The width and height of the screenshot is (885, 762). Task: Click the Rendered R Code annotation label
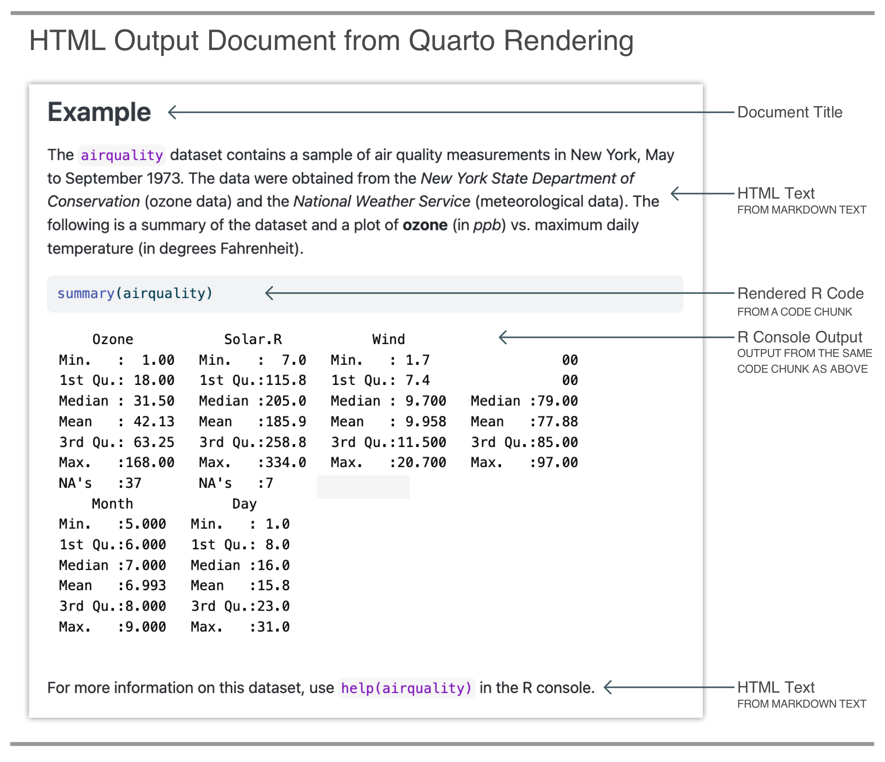(x=800, y=294)
